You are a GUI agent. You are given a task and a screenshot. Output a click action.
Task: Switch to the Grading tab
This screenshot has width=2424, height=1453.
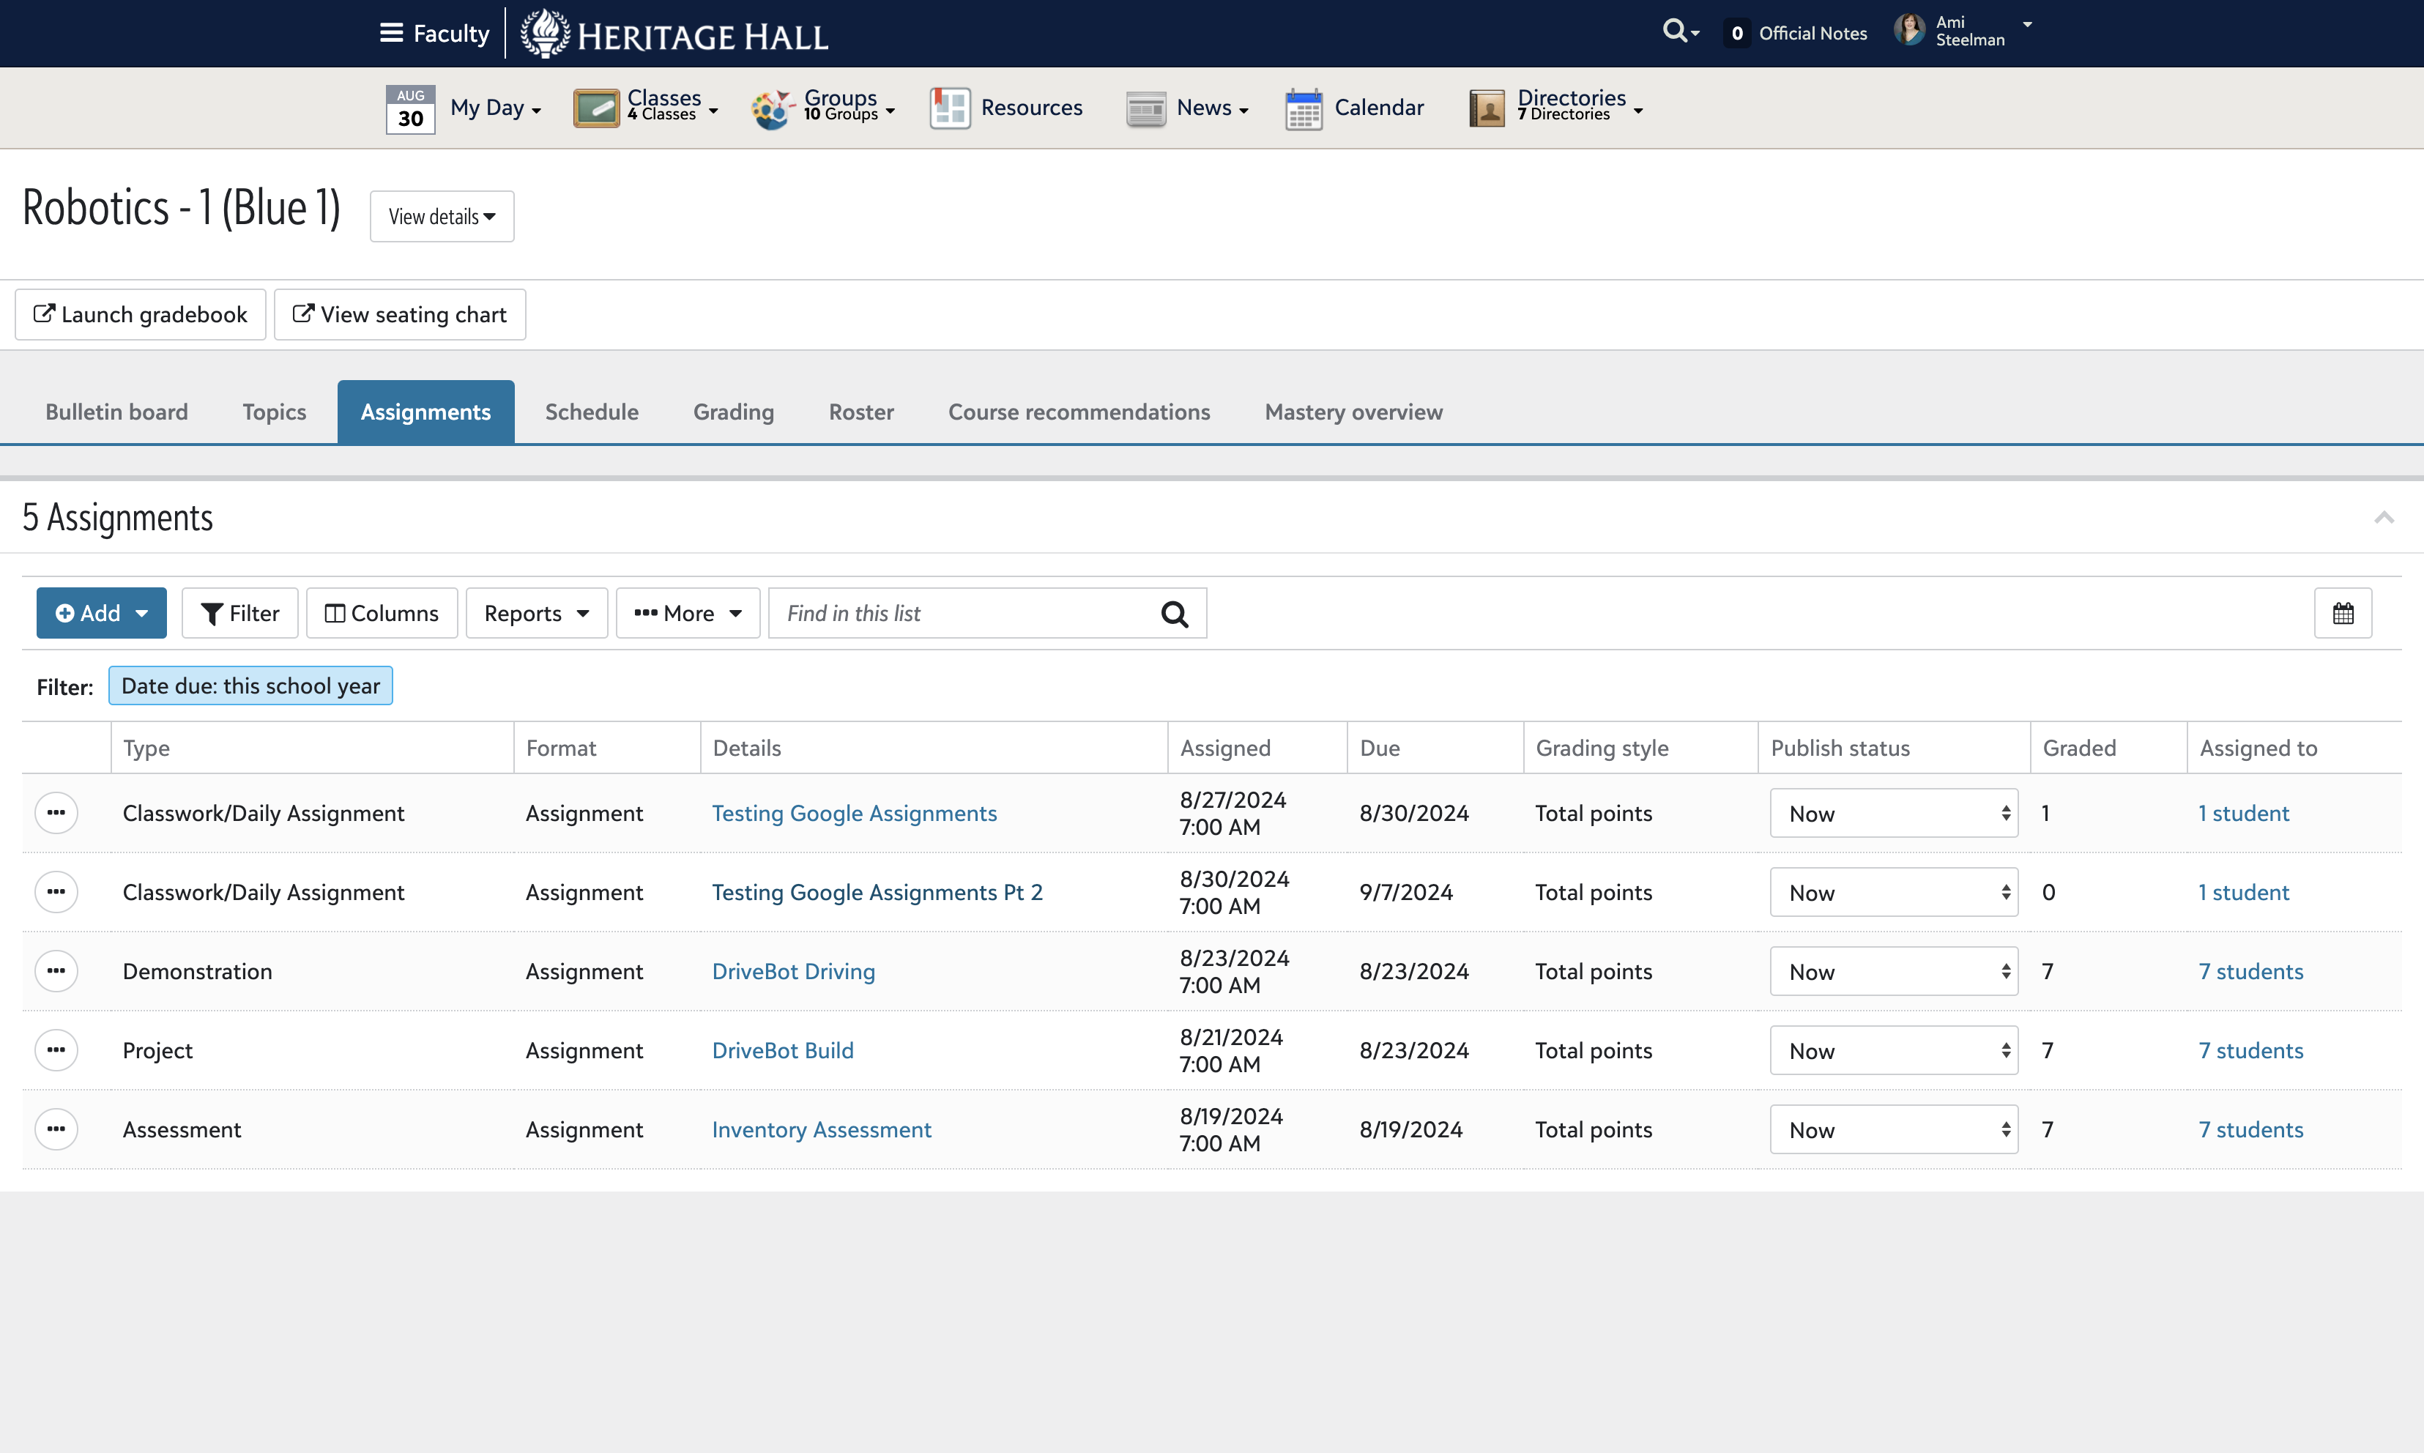pos(733,412)
